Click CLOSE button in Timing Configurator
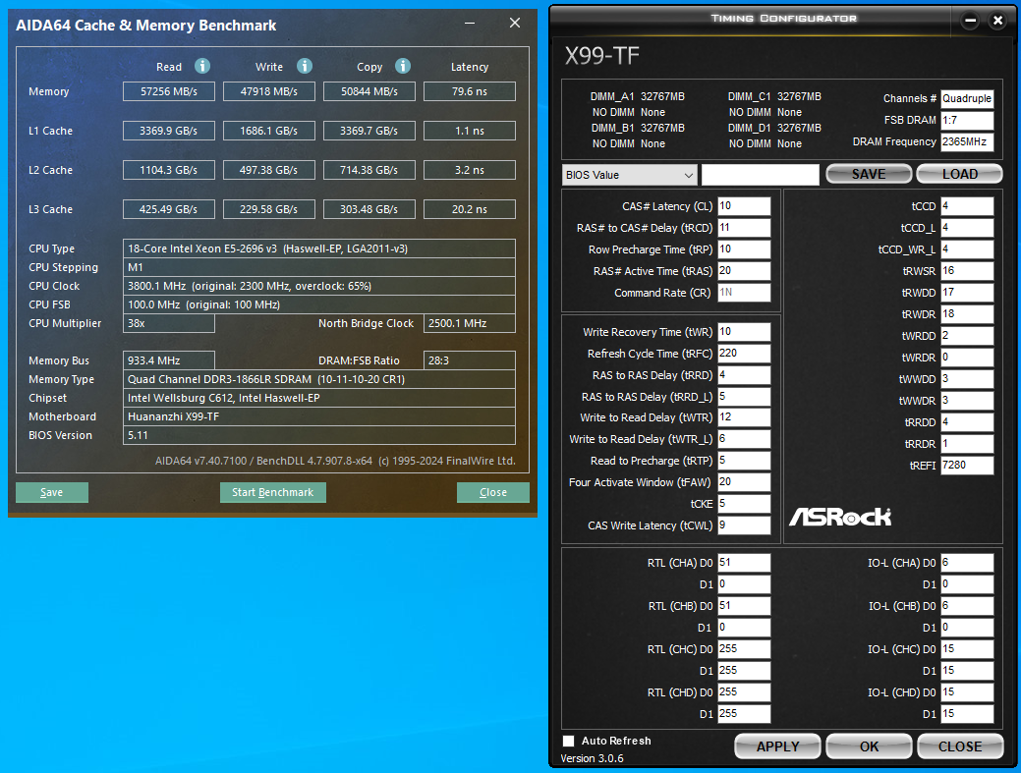Image resolution: width=1021 pixels, height=773 pixels. (x=960, y=746)
